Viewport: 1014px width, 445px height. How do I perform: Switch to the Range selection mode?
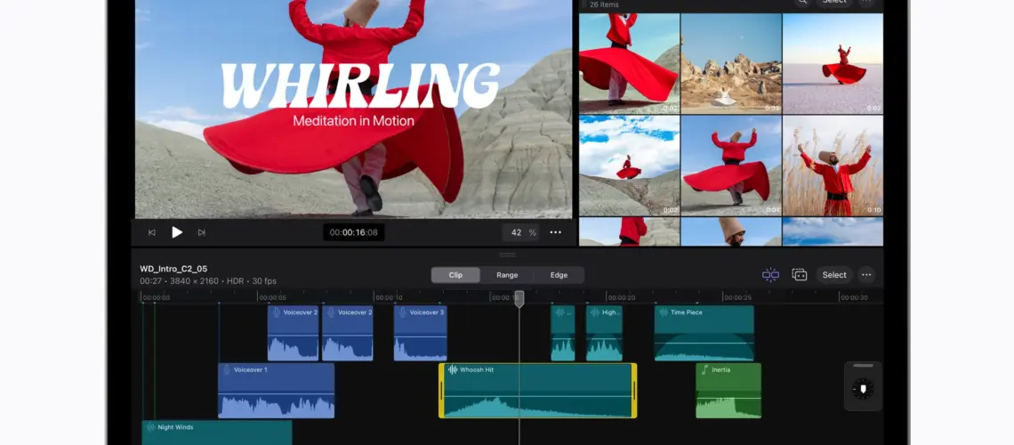[507, 275]
